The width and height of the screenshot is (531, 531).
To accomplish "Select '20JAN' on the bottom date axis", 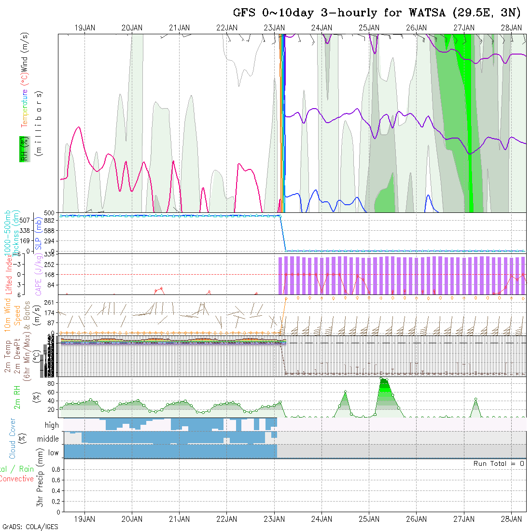I will click(132, 519).
